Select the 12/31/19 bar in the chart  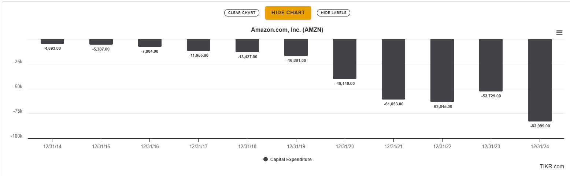pos(296,48)
